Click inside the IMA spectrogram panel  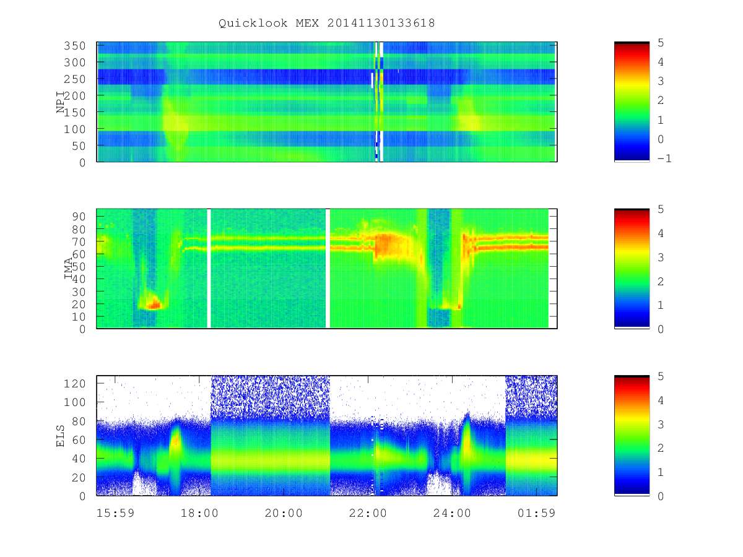click(x=327, y=269)
